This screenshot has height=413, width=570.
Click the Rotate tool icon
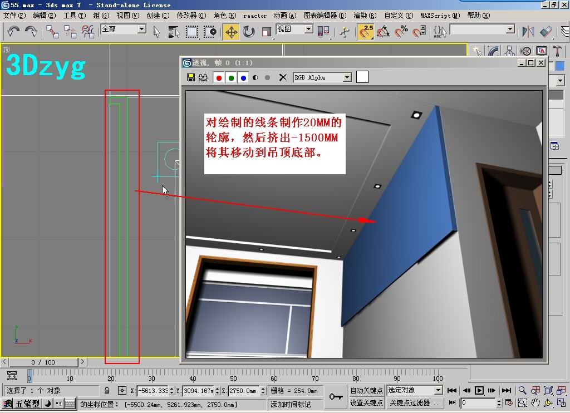click(249, 32)
